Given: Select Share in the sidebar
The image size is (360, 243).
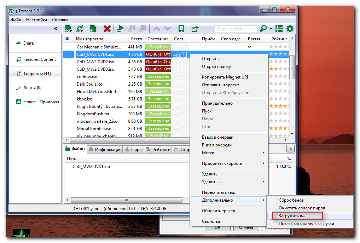Looking at the screenshot, I should click(28, 43).
